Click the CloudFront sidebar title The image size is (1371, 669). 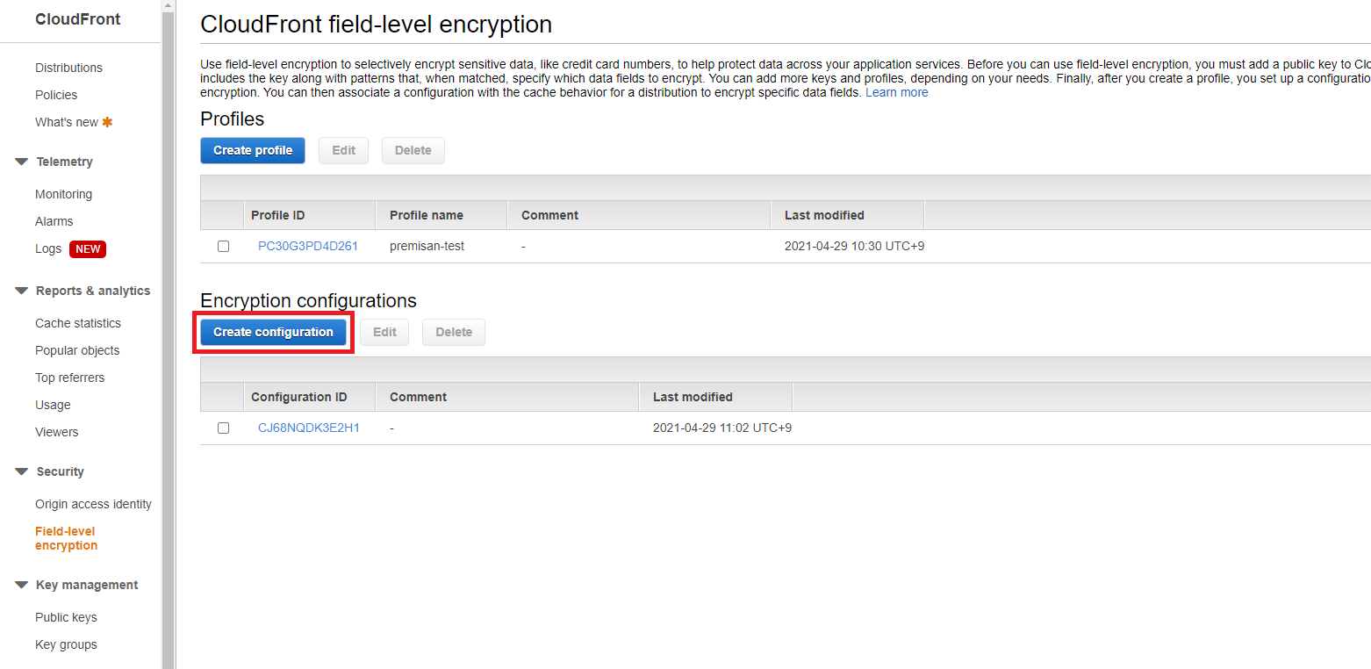78,19
